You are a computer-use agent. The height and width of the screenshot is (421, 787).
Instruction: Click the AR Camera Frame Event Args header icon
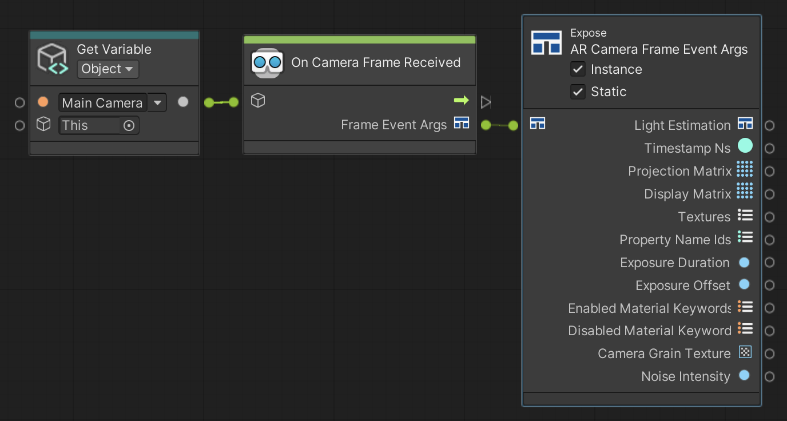tap(547, 42)
